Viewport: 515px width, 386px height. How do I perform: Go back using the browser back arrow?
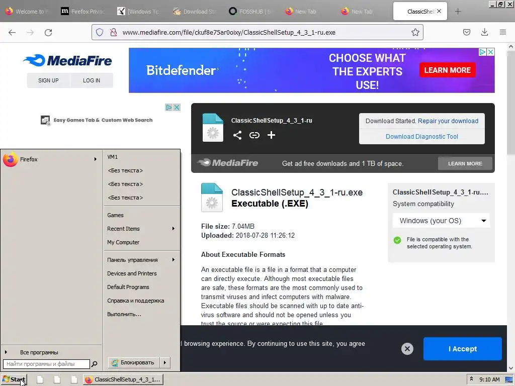pyautogui.click(x=12, y=33)
